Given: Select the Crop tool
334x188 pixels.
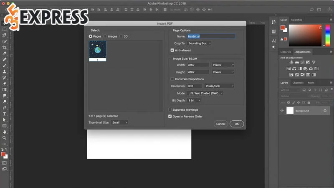Looking at the screenshot, I should 4,47.
